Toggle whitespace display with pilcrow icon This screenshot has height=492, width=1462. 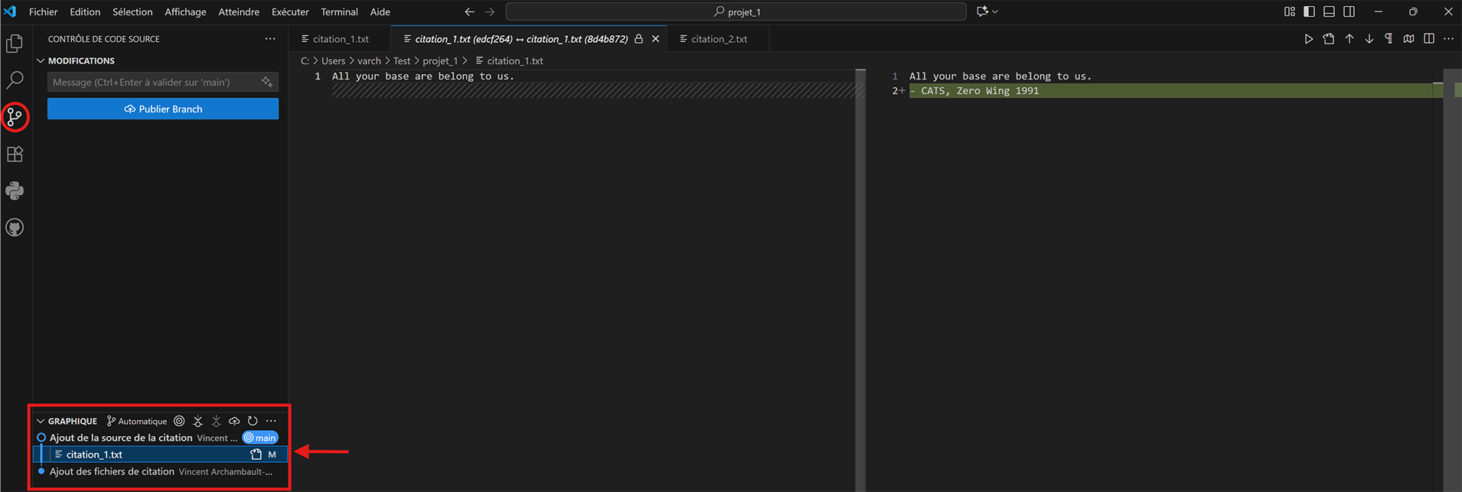(x=1389, y=39)
